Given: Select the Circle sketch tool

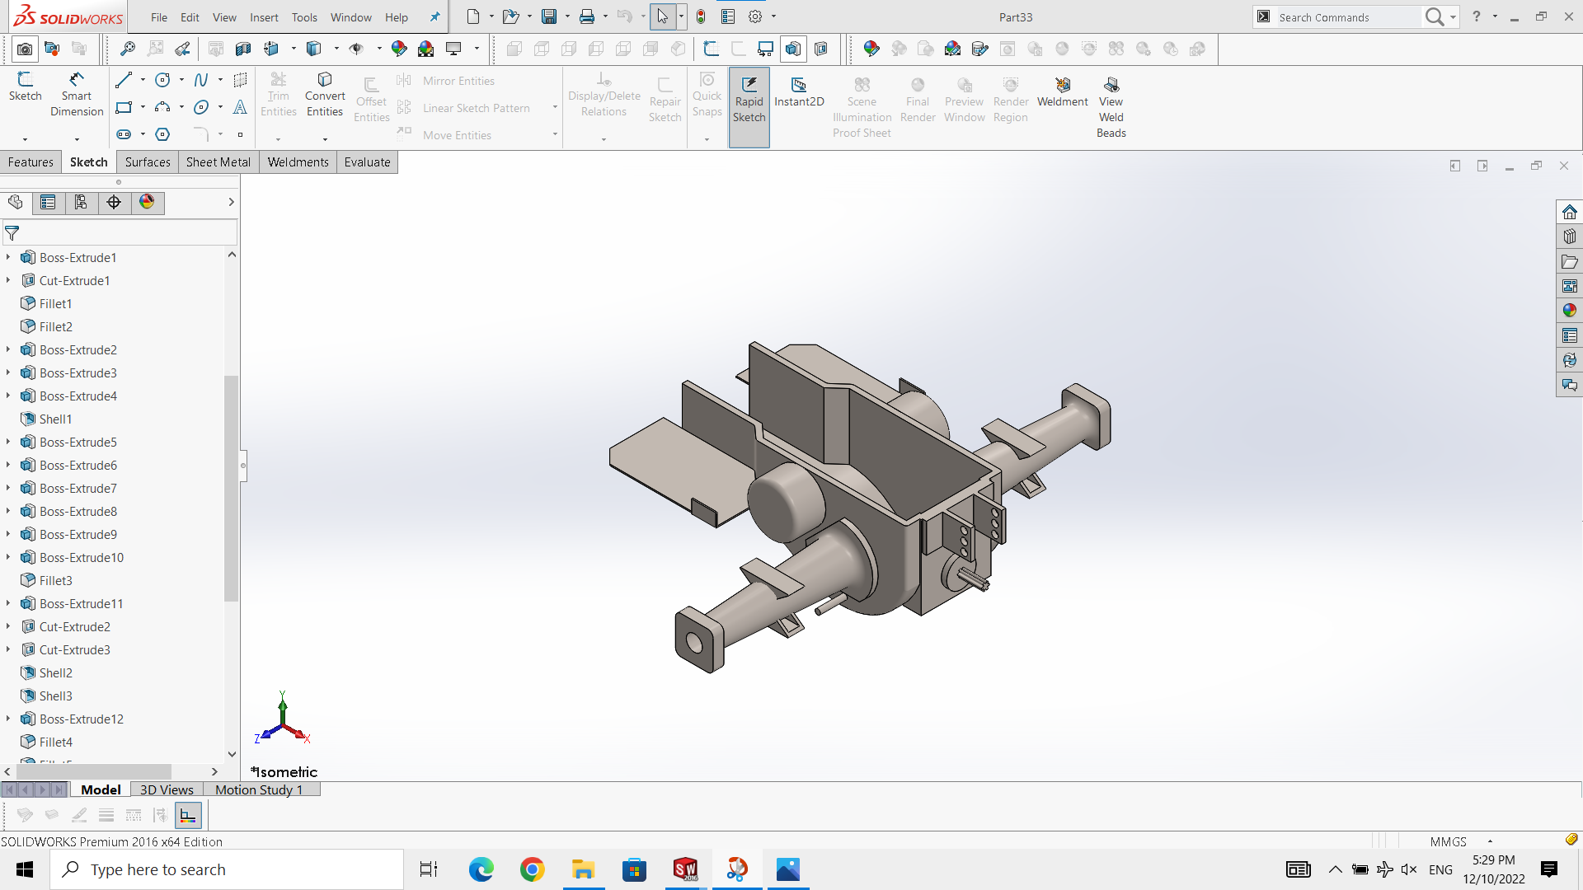Looking at the screenshot, I should coord(162,80).
